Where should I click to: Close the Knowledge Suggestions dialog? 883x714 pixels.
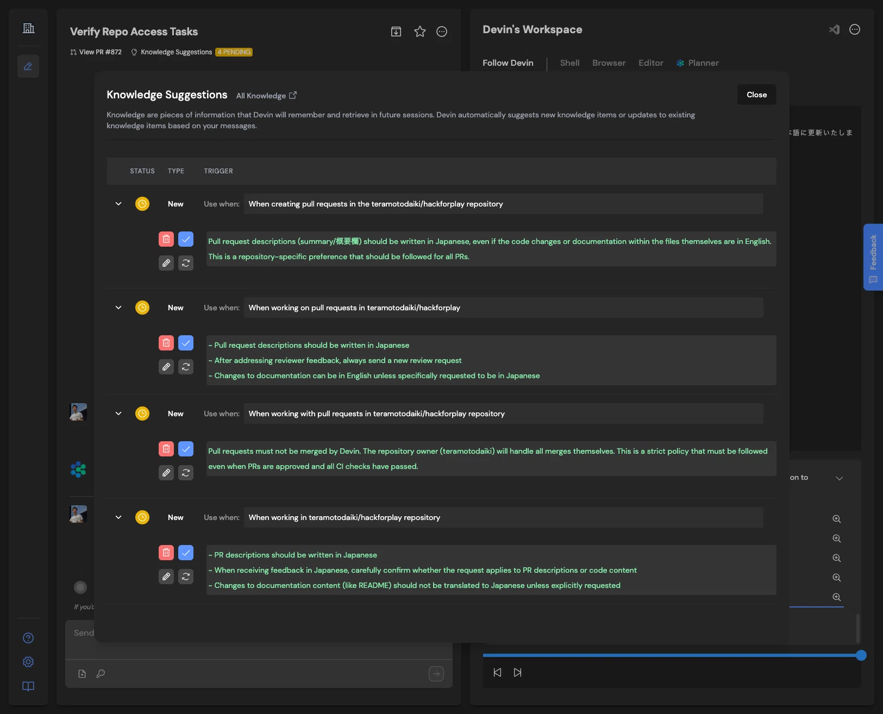pos(756,95)
